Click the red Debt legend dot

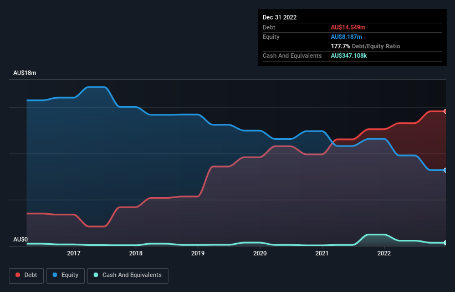pos(18,275)
